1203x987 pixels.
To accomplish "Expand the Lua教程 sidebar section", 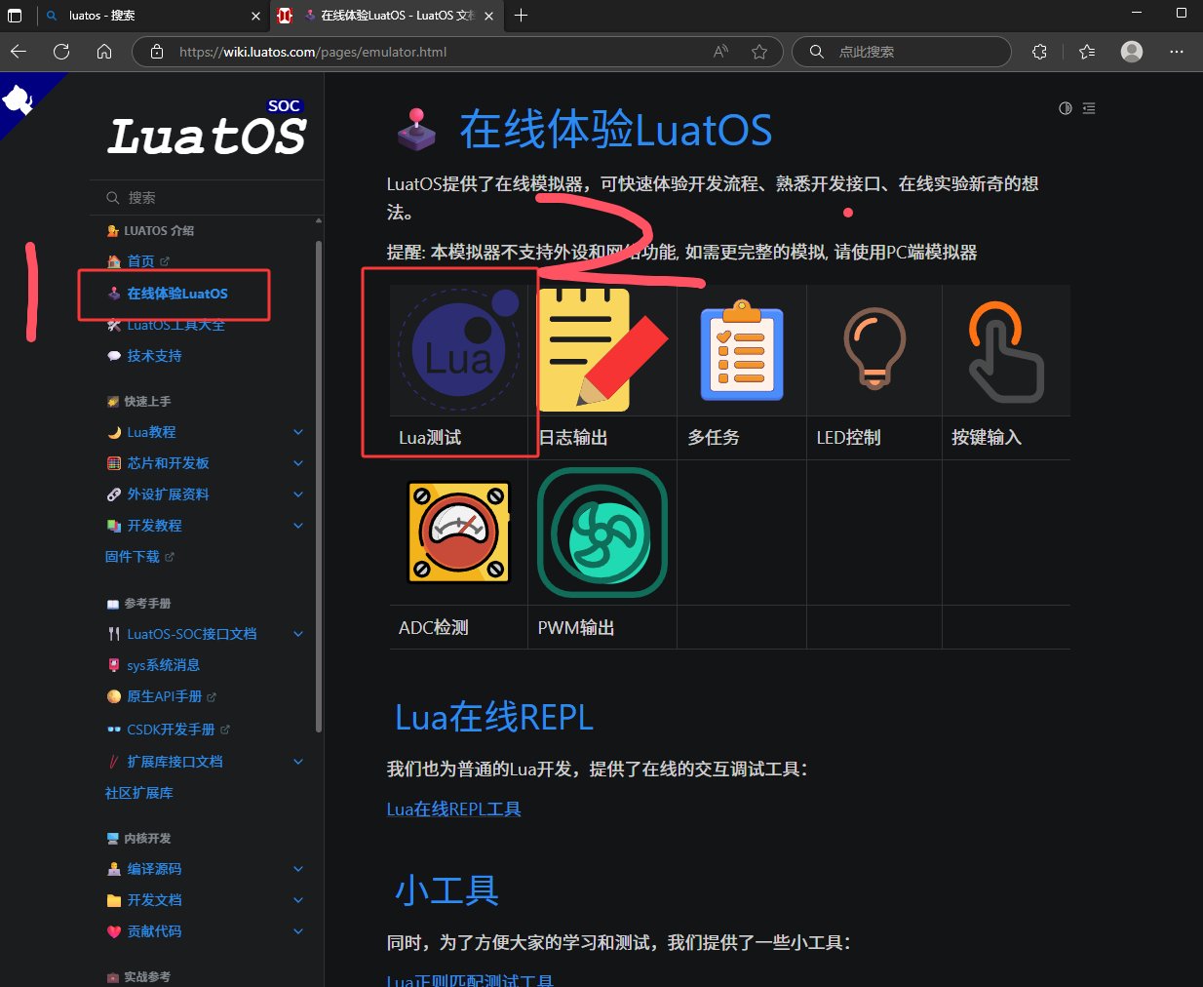I will click(298, 432).
